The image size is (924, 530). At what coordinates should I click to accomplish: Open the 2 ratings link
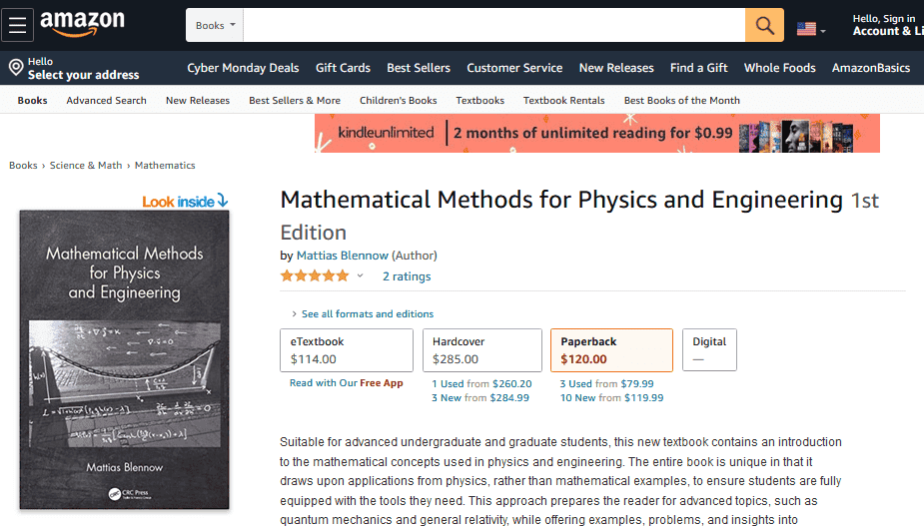click(407, 276)
